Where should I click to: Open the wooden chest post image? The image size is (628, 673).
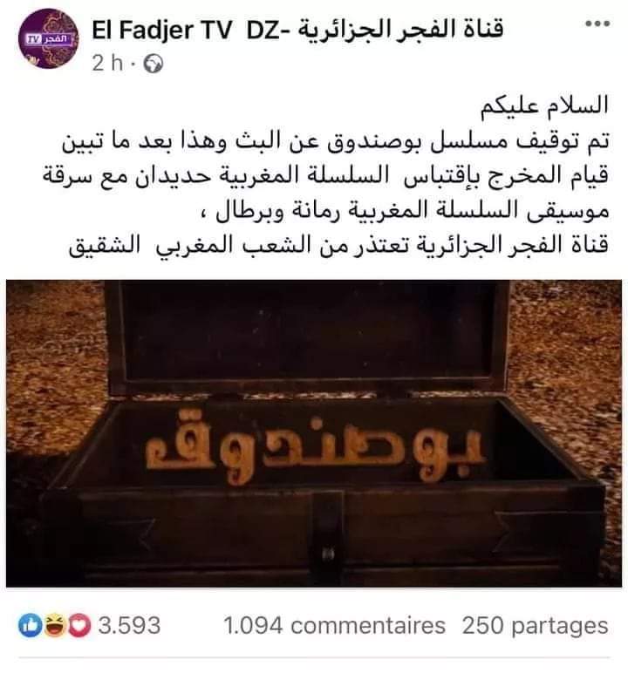314,433
